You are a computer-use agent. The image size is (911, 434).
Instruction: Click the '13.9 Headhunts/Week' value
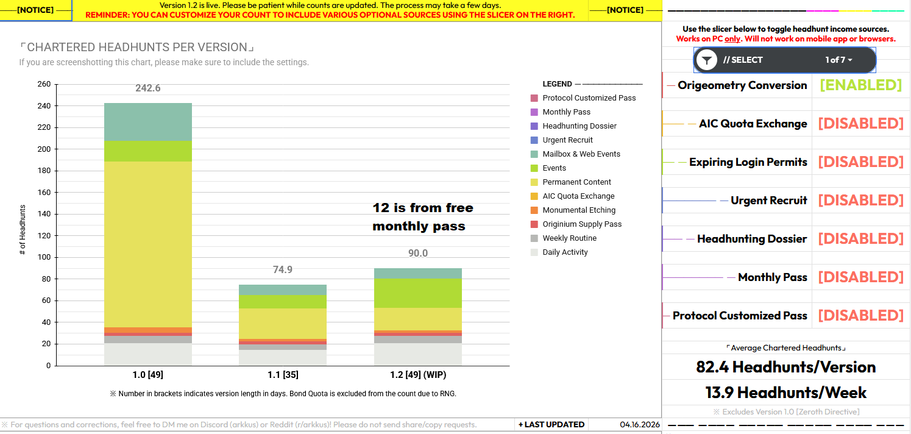(x=786, y=393)
